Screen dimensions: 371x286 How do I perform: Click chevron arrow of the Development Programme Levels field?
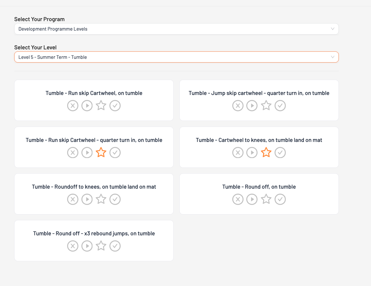coord(333,29)
